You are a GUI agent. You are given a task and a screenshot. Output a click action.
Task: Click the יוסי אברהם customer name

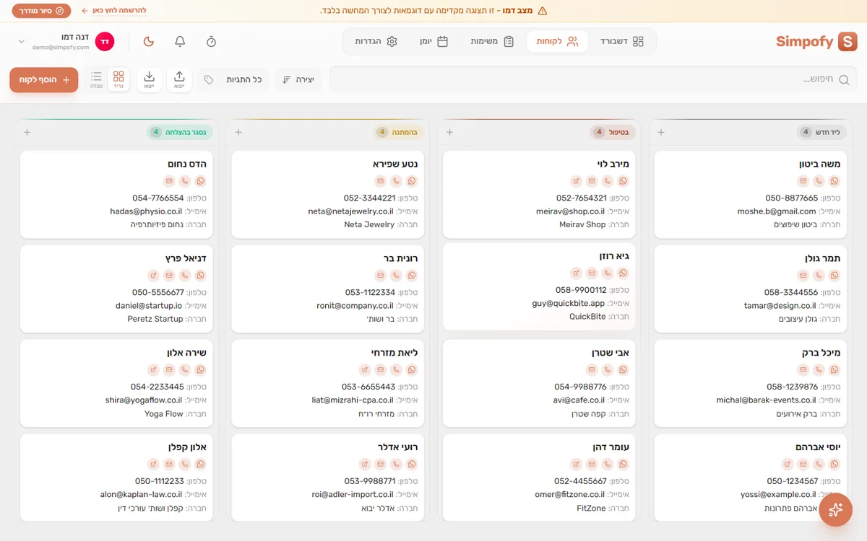click(818, 447)
